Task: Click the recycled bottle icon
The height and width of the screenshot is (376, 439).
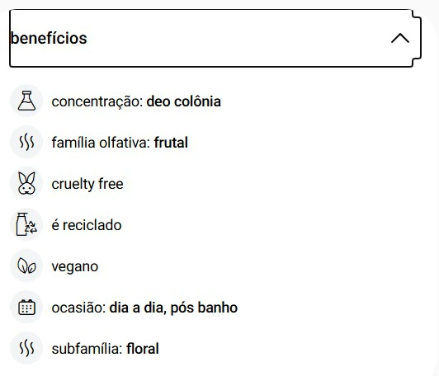Action: pos(26,224)
